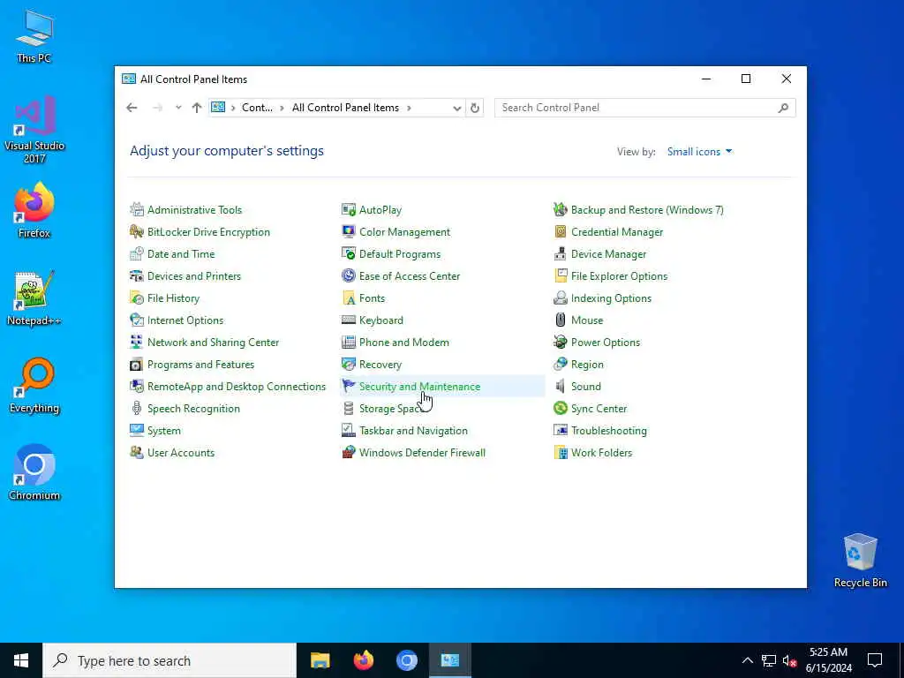Open the Keyboard icon
This screenshot has width=904, height=678.
click(x=348, y=320)
